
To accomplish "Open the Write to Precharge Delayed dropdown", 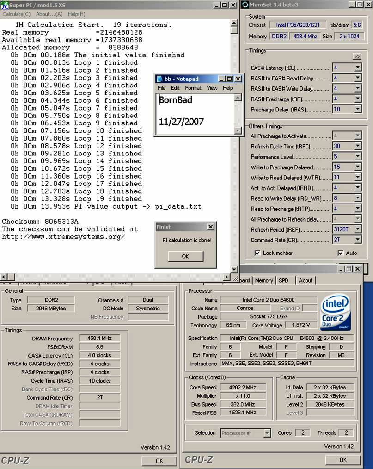I will pos(358,167).
